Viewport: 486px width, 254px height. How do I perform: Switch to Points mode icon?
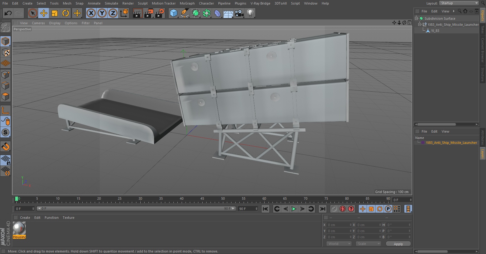pos(5,75)
